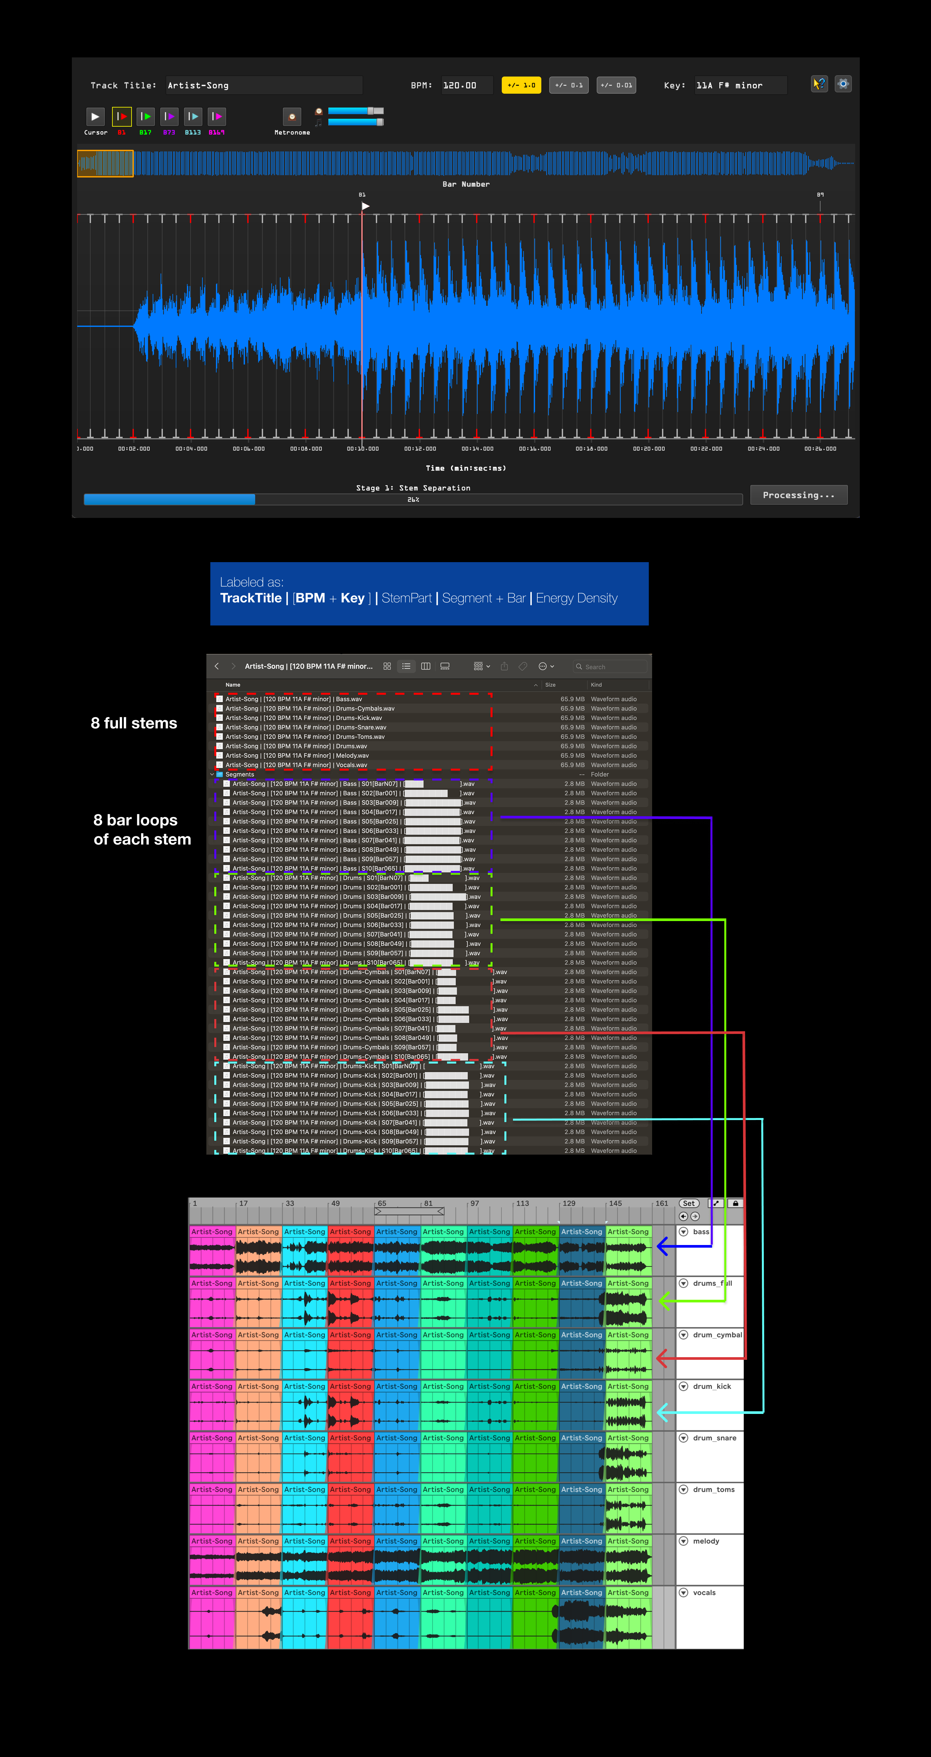This screenshot has height=1757, width=931.
Task: Click the Processing button
Action: coord(798,495)
